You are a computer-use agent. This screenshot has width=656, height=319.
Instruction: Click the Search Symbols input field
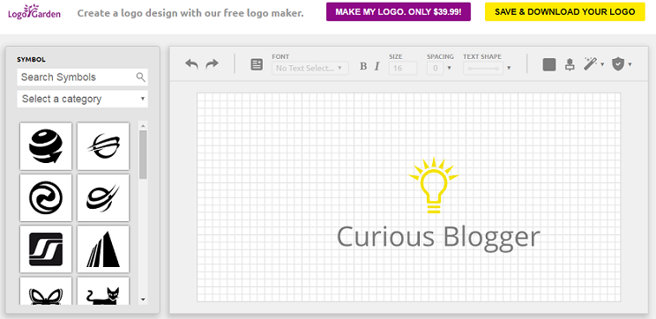pyautogui.click(x=82, y=77)
